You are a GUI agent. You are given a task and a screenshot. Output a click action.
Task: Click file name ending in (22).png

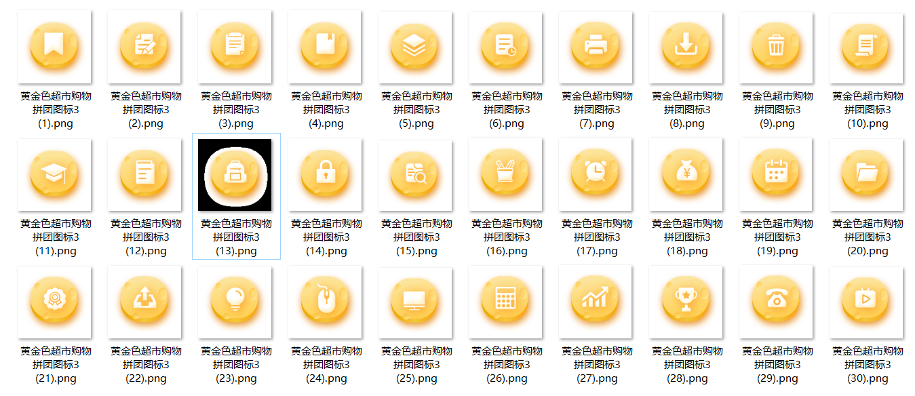[144, 365]
